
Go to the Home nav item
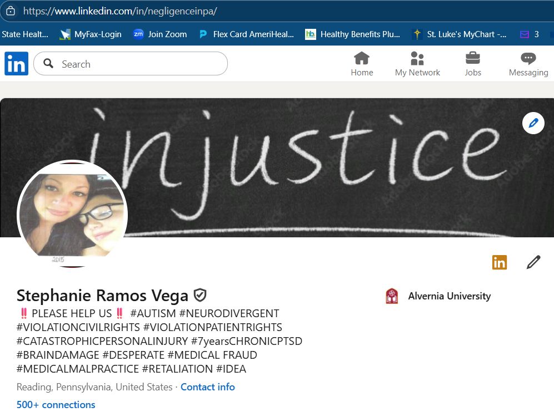(362, 64)
